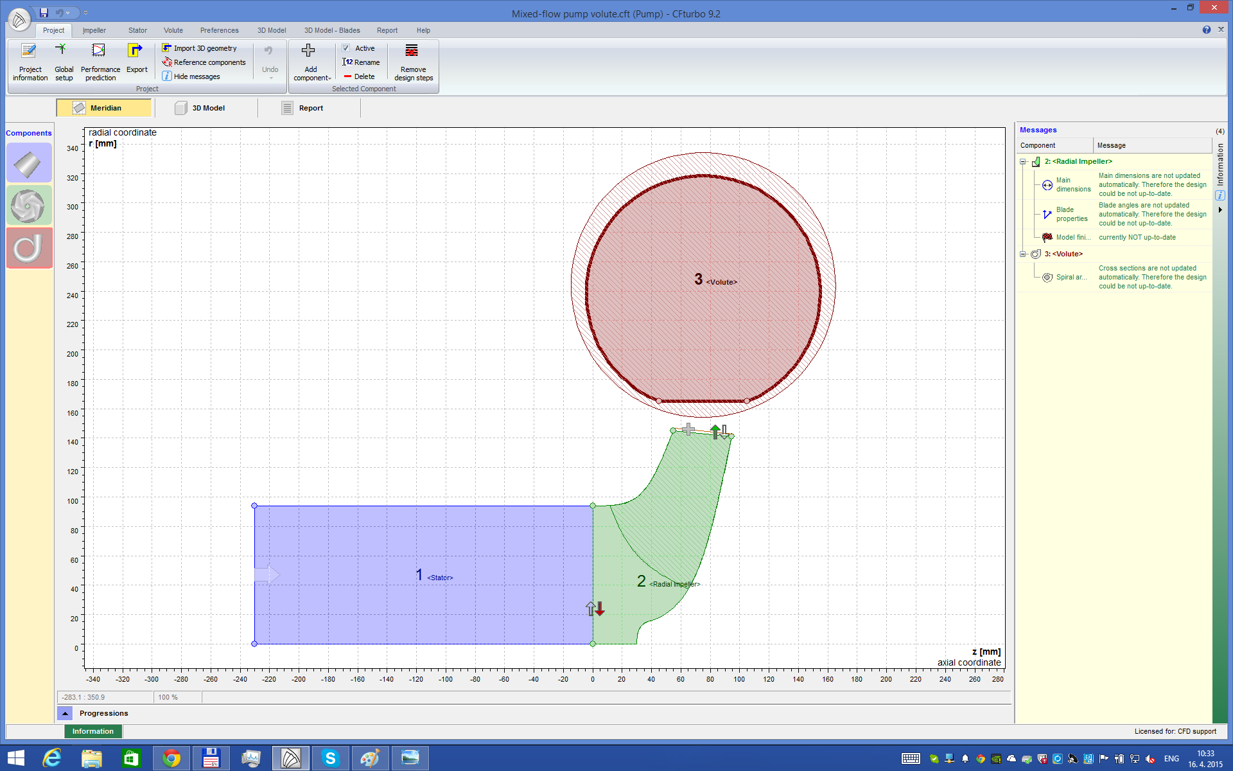Select the Volute component in sidebar

click(x=28, y=248)
